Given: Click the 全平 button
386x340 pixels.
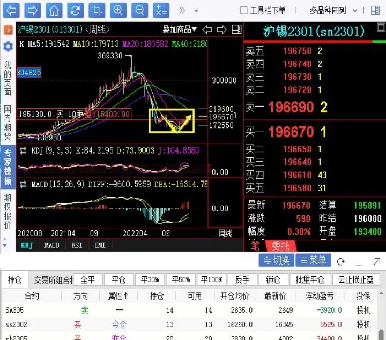Looking at the screenshot, I should pyautogui.click(x=88, y=279).
